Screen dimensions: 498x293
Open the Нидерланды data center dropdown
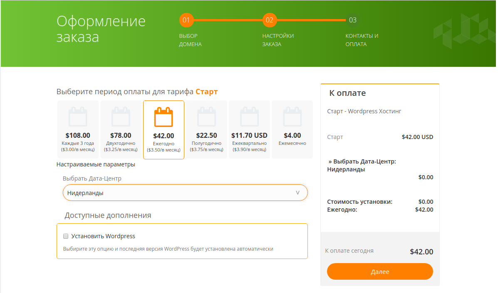click(185, 193)
